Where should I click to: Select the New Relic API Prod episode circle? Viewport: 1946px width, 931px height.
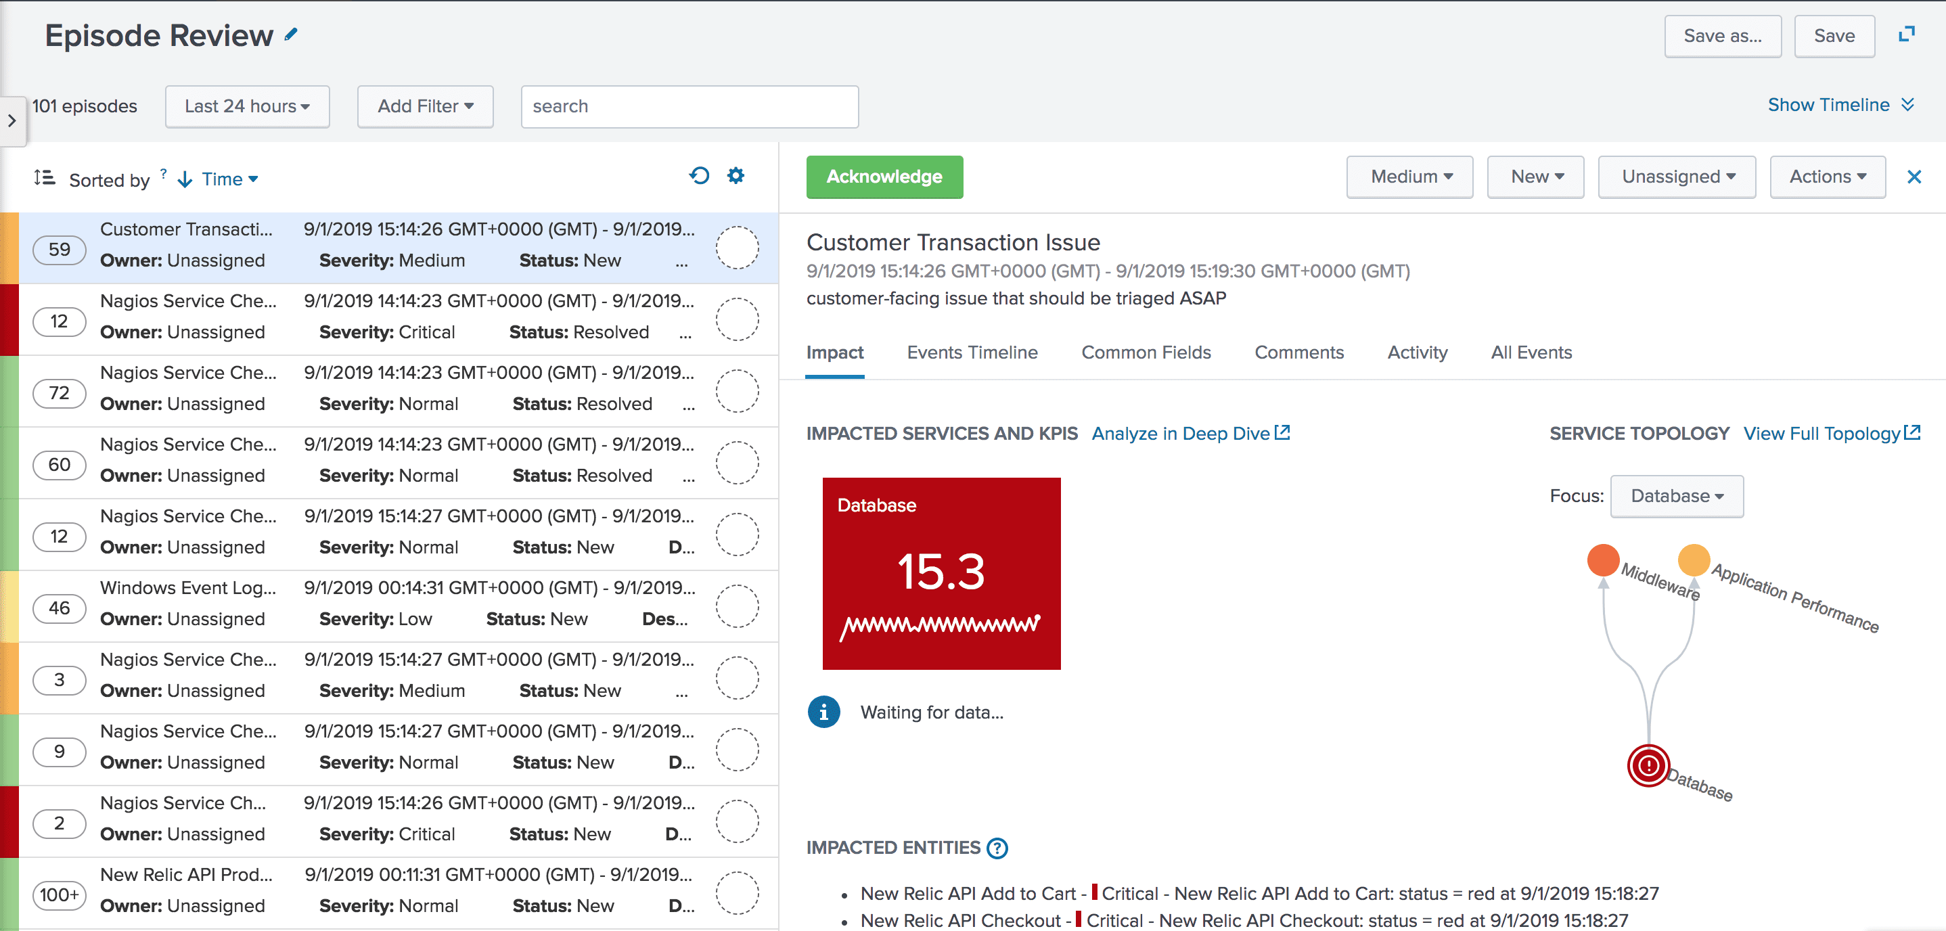coord(738,894)
